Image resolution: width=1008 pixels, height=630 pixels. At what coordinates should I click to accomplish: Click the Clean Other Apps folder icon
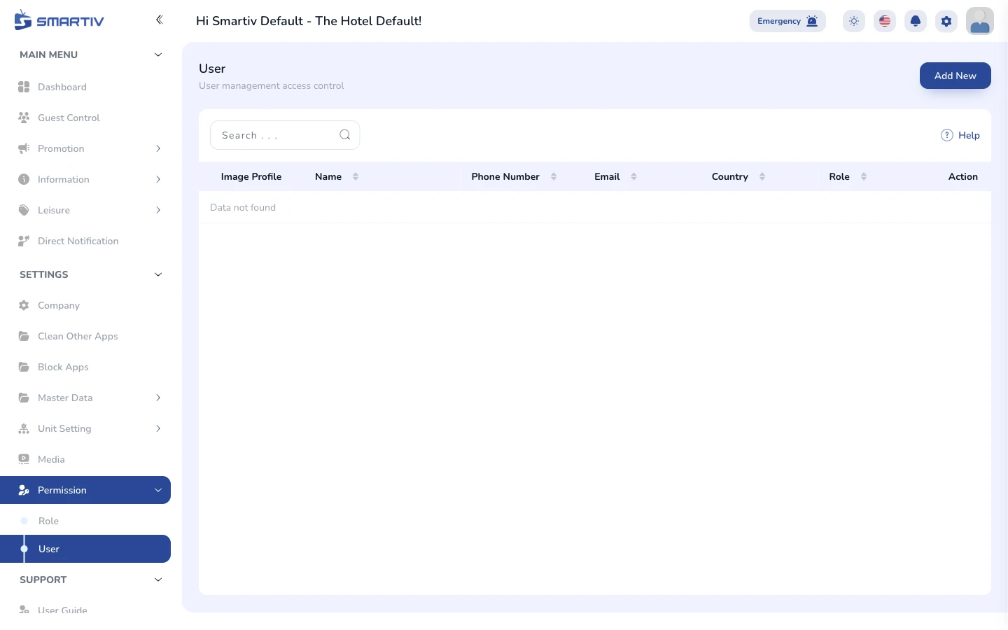pos(24,336)
